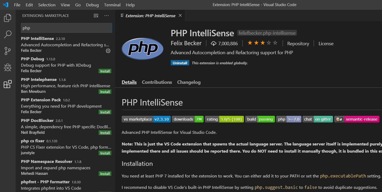Switch to the Details tab
This screenshot has width=382, height=192.
(129, 82)
